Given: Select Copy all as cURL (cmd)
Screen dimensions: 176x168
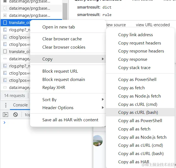Looking at the screenshot, I should click(x=140, y=145).
